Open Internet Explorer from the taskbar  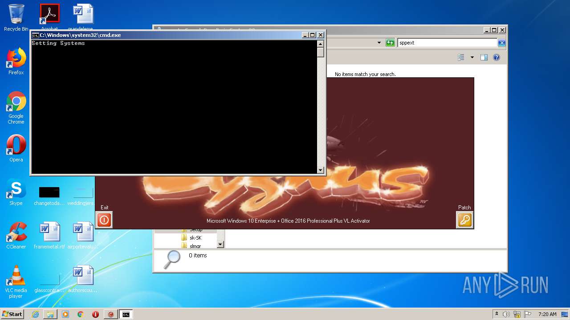35,314
